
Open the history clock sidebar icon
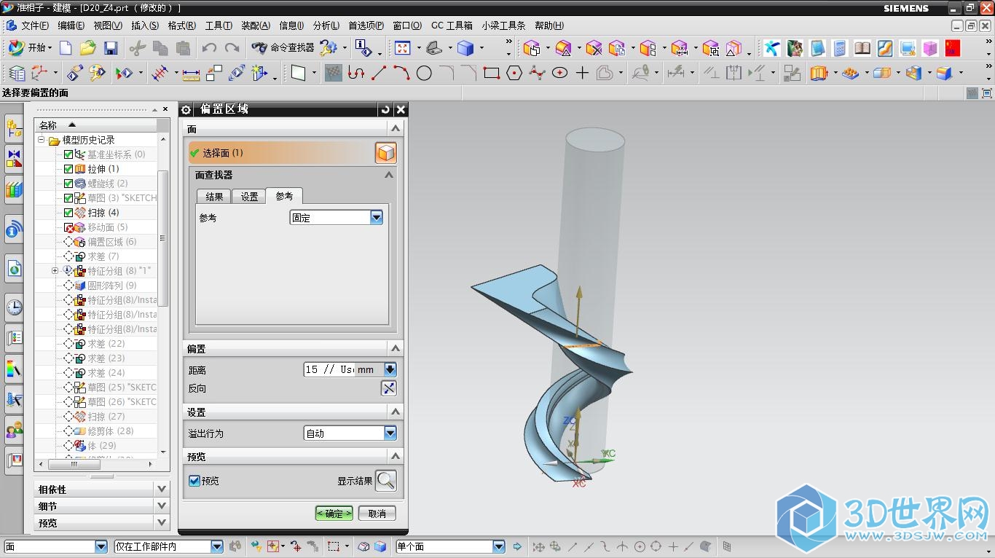tap(14, 307)
